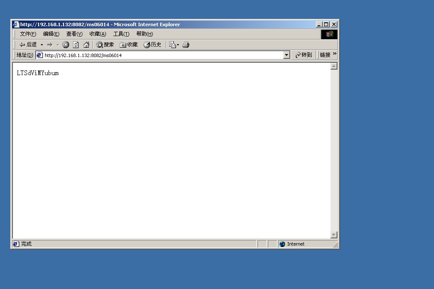The width and height of the screenshot is (434, 289).
Task: Click the Stop loading icon
Action: [66, 45]
